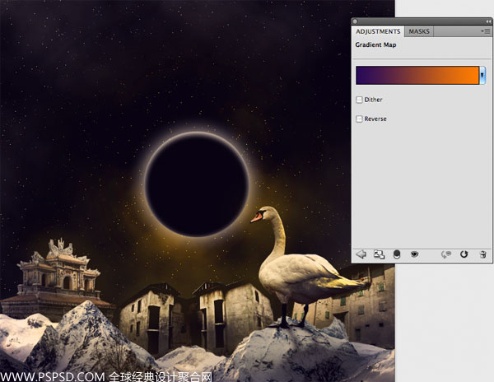The height and width of the screenshot is (382, 494).
Task: Enable the Reverse checkbox
Action: coord(359,119)
